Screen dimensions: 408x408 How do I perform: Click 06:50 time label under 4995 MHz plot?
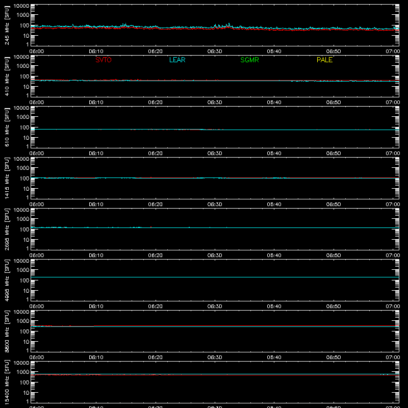tap(334, 307)
